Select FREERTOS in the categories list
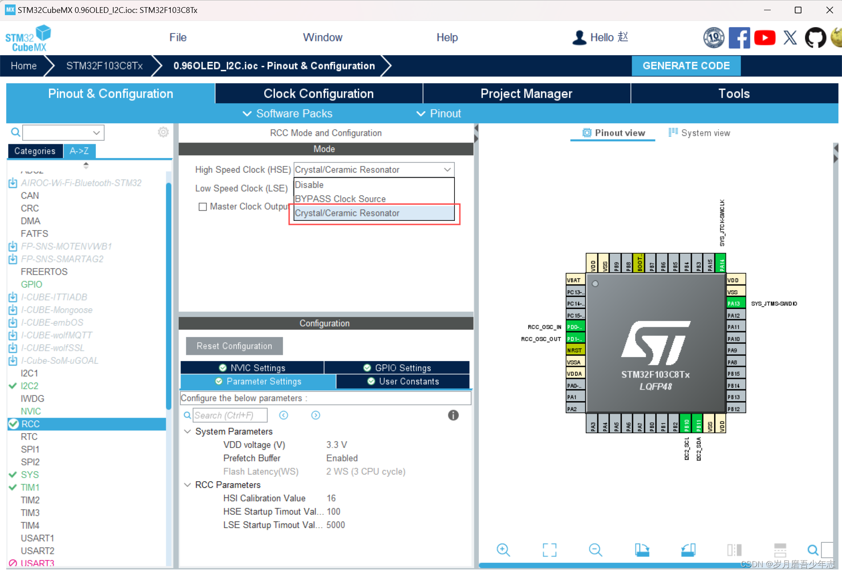842x573 pixels. coord(44,272)
